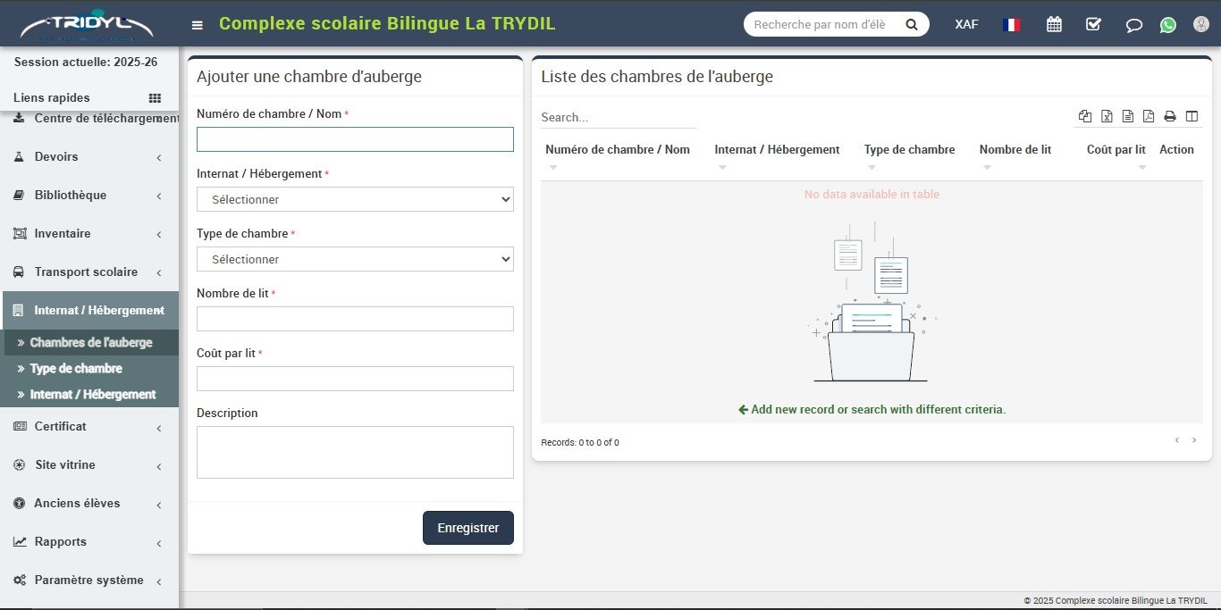Open the chat bubble icon
Screen dimensions: 1221x610
(1133, 25)
